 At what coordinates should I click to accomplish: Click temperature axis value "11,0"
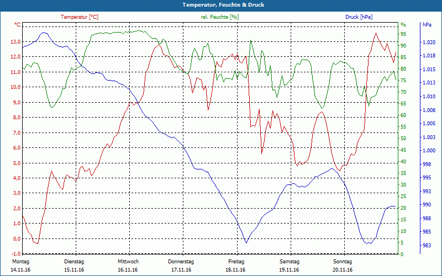pos(15,72)
